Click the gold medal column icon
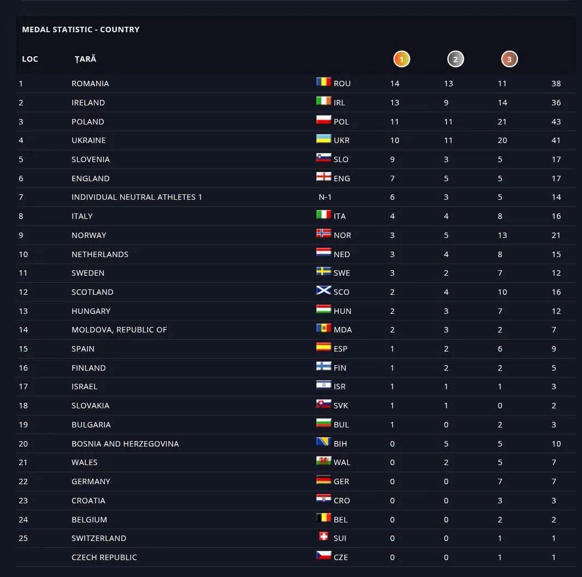 coord(401,59)
